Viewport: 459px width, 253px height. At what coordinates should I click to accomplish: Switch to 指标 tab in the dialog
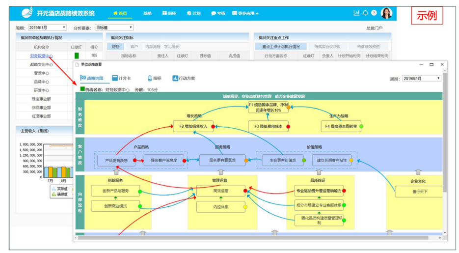tap(155, 78)
